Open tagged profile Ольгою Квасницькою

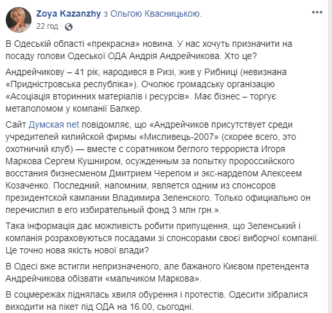[156, 13]
